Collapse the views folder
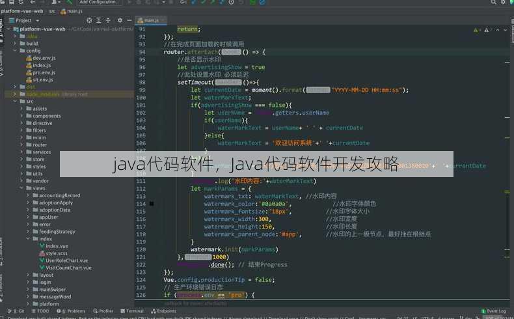The image size is (514, 319). tap(21, 188)
